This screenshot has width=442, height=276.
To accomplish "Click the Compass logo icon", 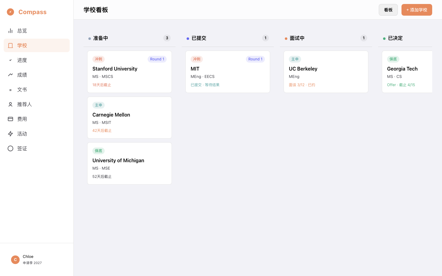I will [x=10, y=12].
